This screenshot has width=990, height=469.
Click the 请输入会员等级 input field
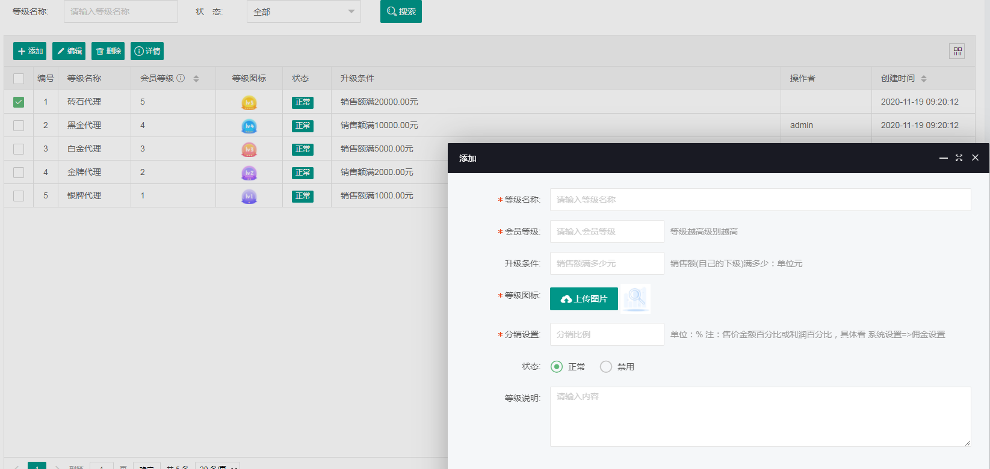pos(607,231)
